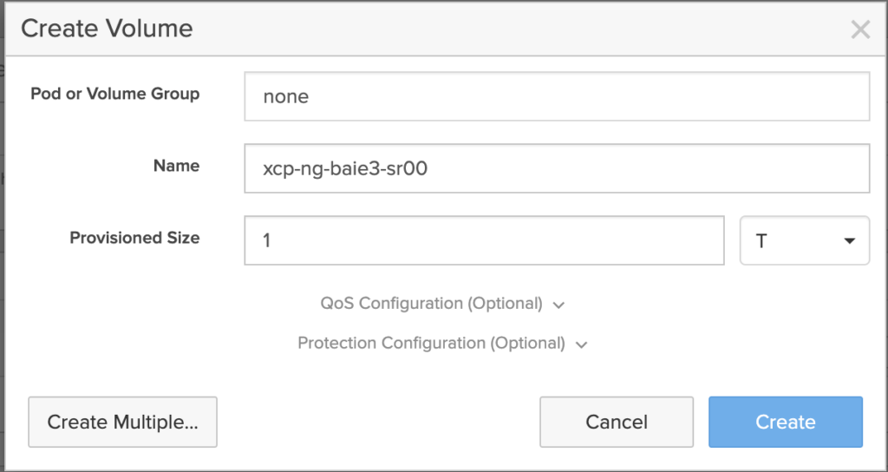Screen dimensions: 888x472
Task: Open the Provisioned Size unit dropdown showing T
Action: pos(804,240)
